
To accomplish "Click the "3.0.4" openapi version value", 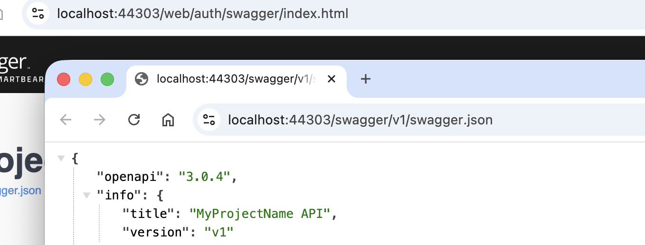I will (204, 177).
